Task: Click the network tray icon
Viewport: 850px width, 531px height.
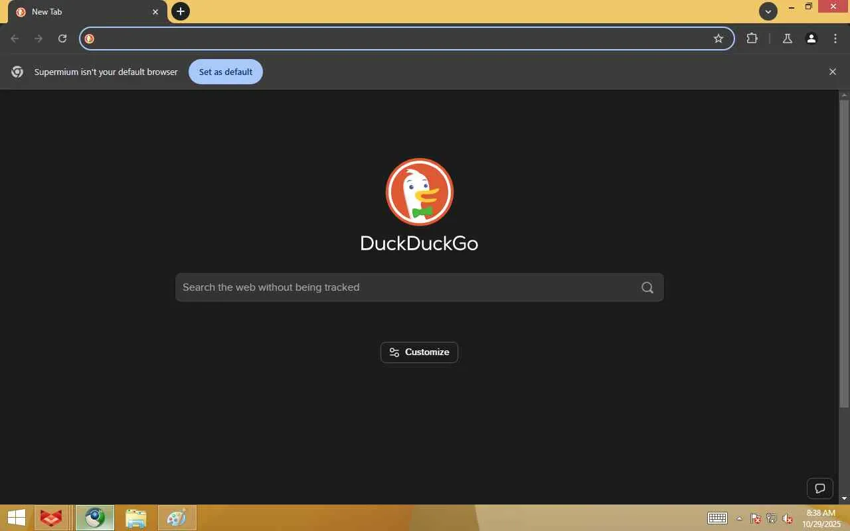Action: 772,518
